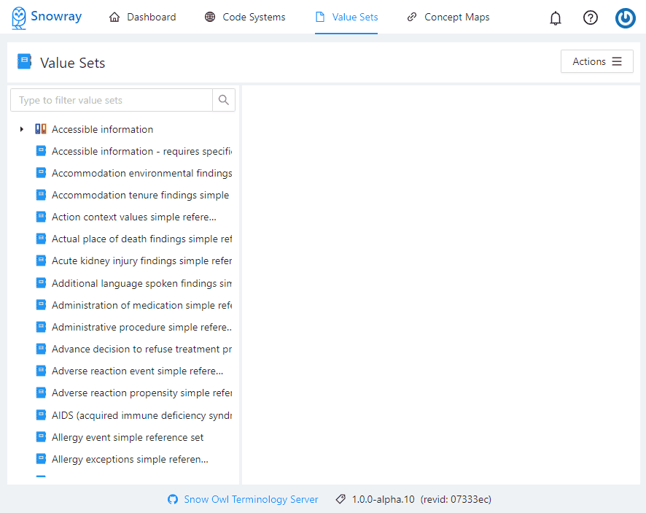The width and height of the screenshot is (646, 513).
Task: Select Allergy exceptions simple reference set
Action: tap(130, 459)
